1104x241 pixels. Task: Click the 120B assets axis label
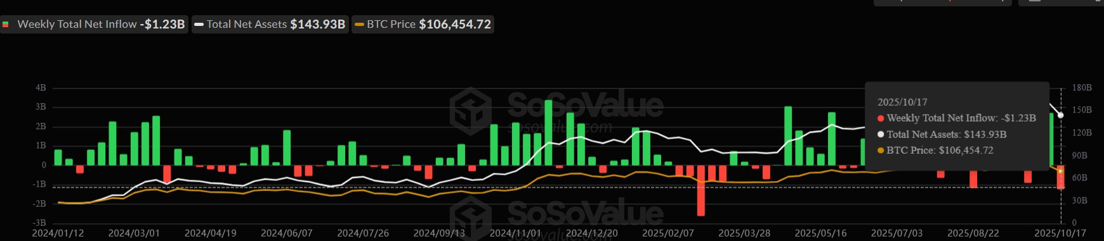point(1082,133)
